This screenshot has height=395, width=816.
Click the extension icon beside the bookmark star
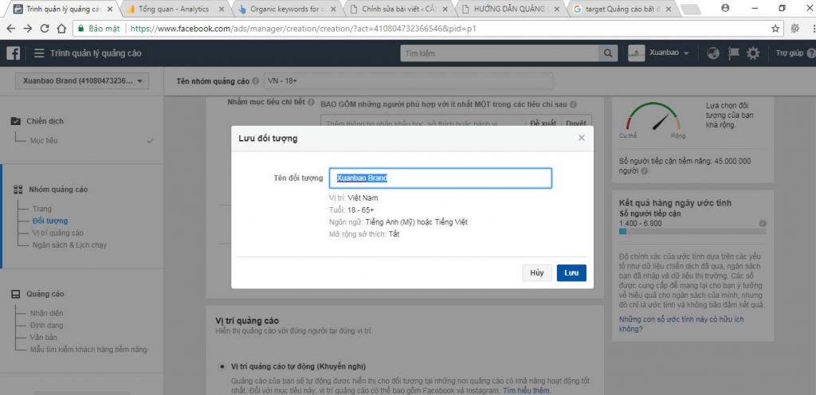coord(794,29)
